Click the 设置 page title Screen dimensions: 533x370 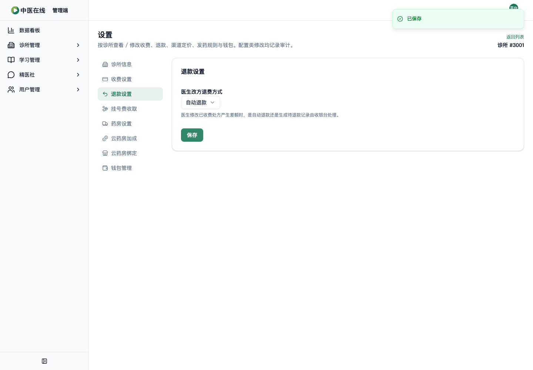point(105,35)
